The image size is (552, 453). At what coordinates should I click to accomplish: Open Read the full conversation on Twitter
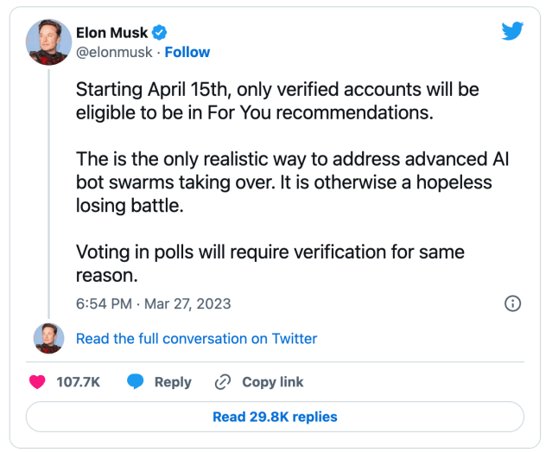196,339
